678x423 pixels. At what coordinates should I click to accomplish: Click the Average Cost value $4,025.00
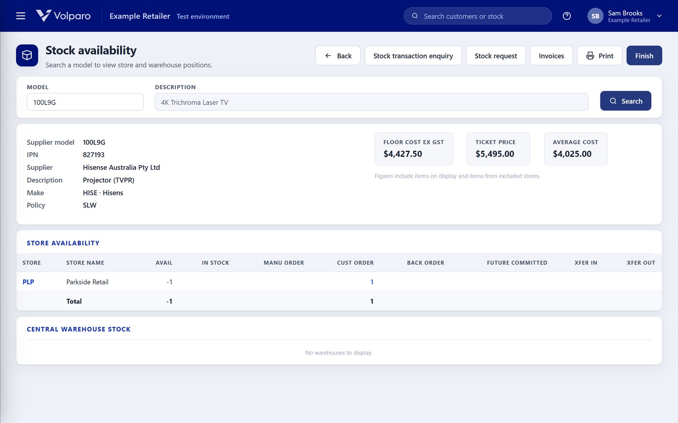572,154
